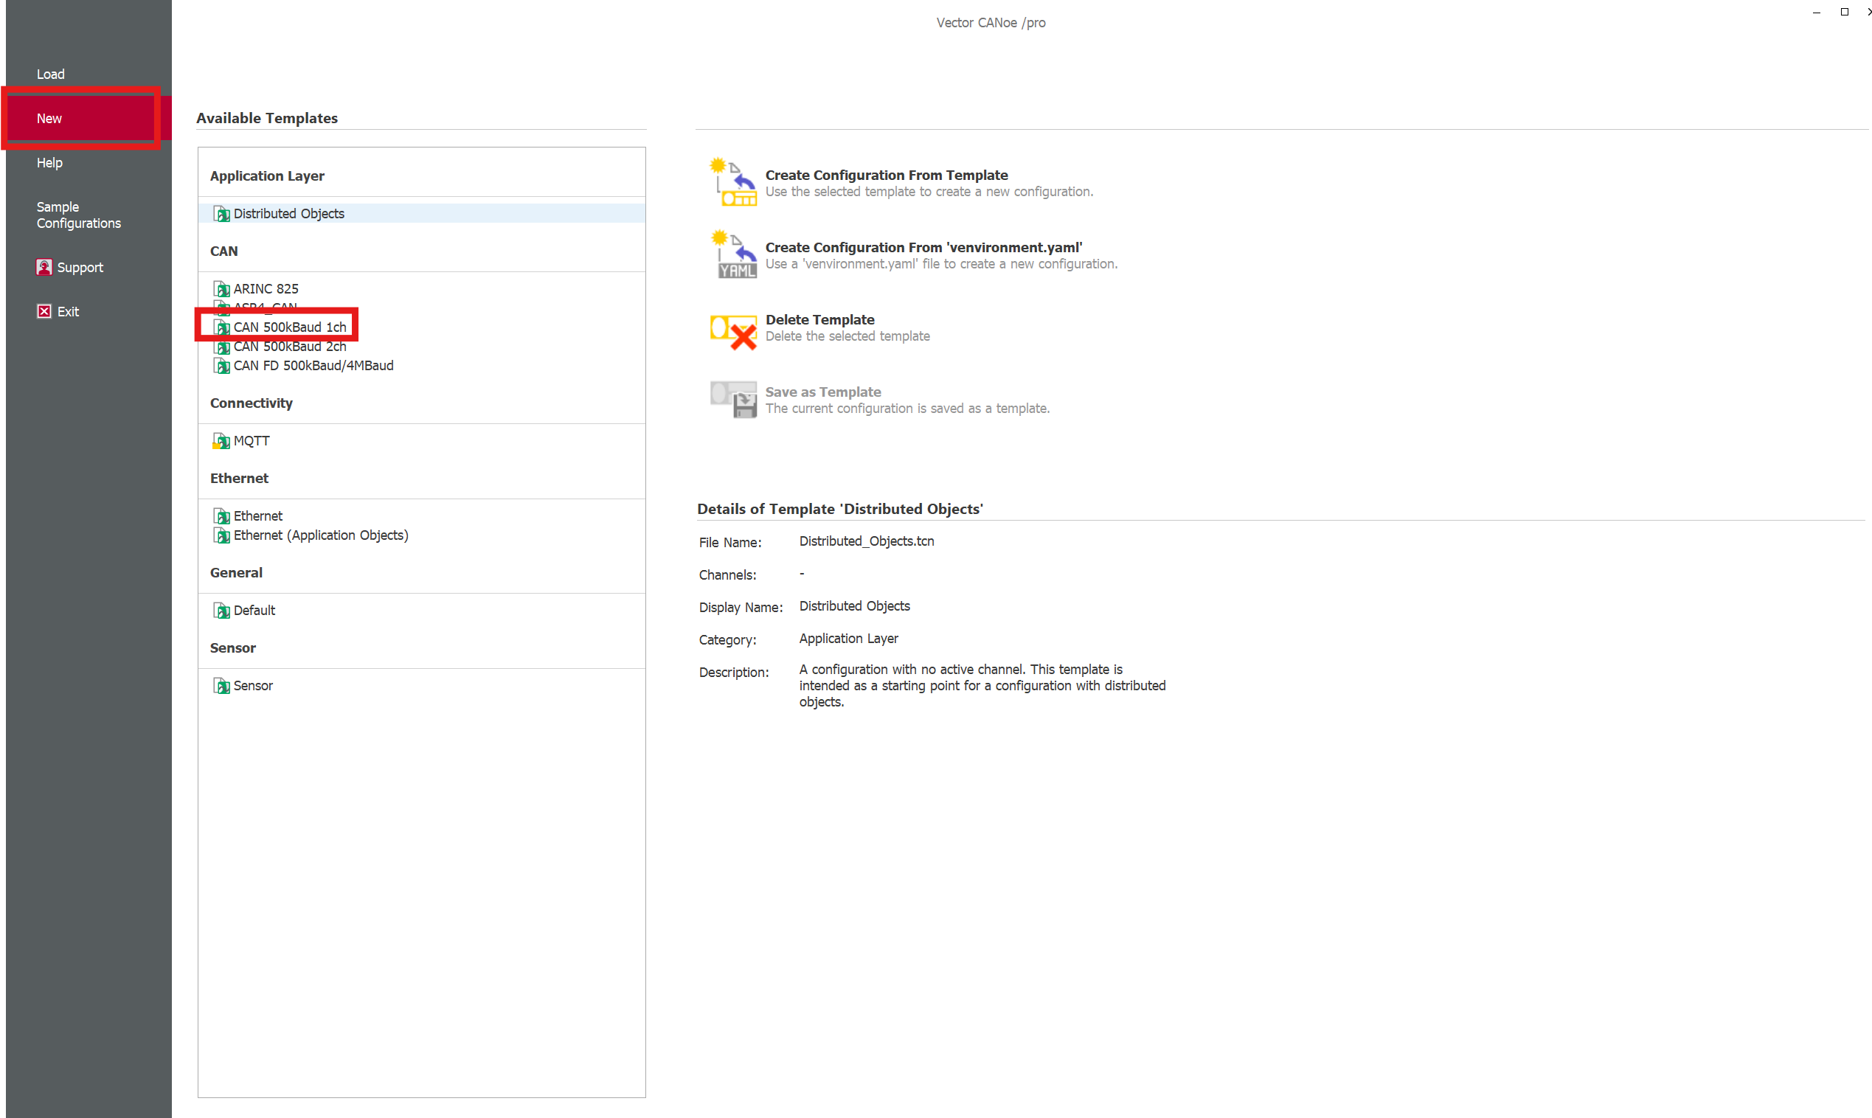This screenshot has width=1872, height=1118.
Task: Click the Distributed_Objects.tcn file name
Action: 867,542
